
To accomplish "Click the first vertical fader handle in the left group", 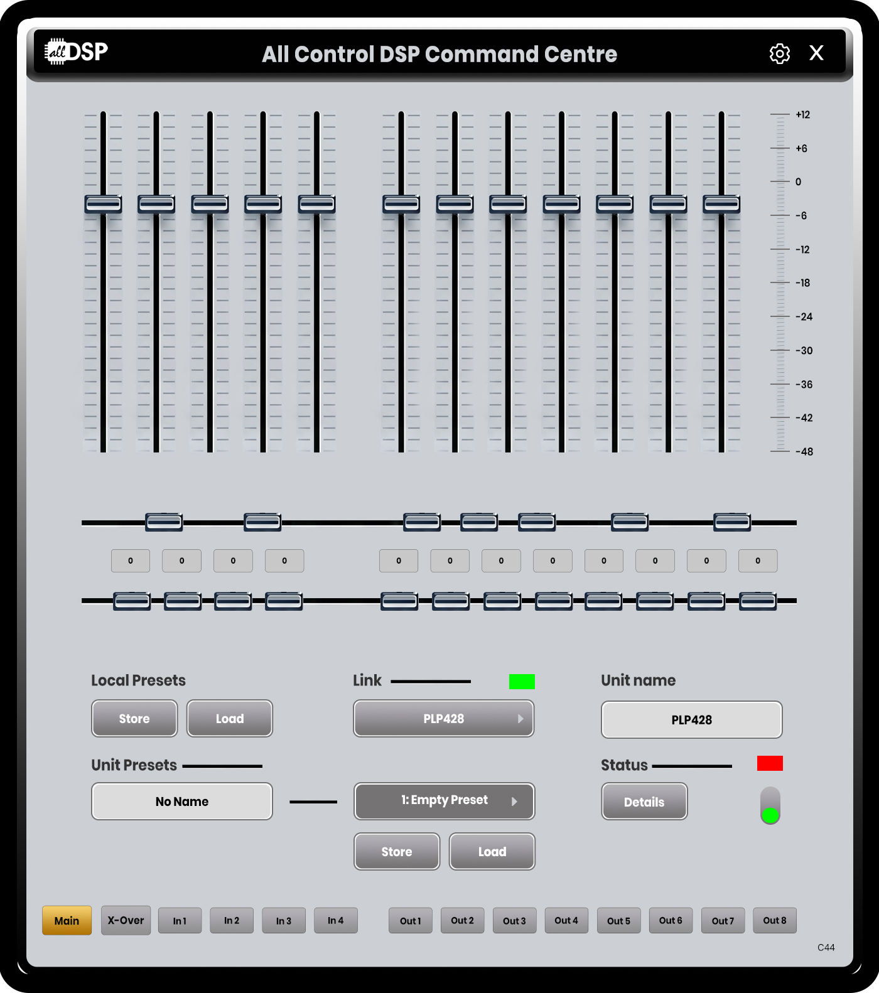I will [x=104, y=204].
